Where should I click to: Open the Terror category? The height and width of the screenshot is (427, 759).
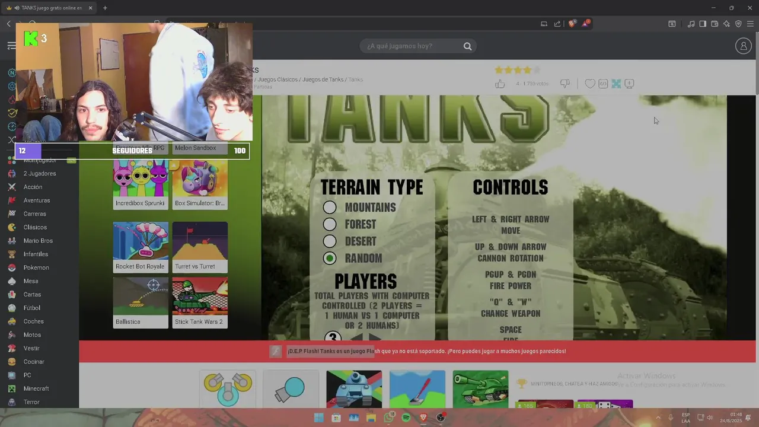[x=31, y=402]
